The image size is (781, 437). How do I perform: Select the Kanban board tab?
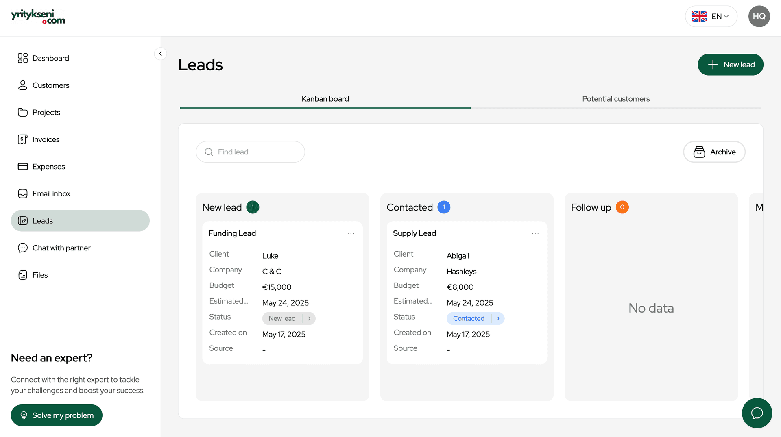pyautogui.click(x=325, y=99)
